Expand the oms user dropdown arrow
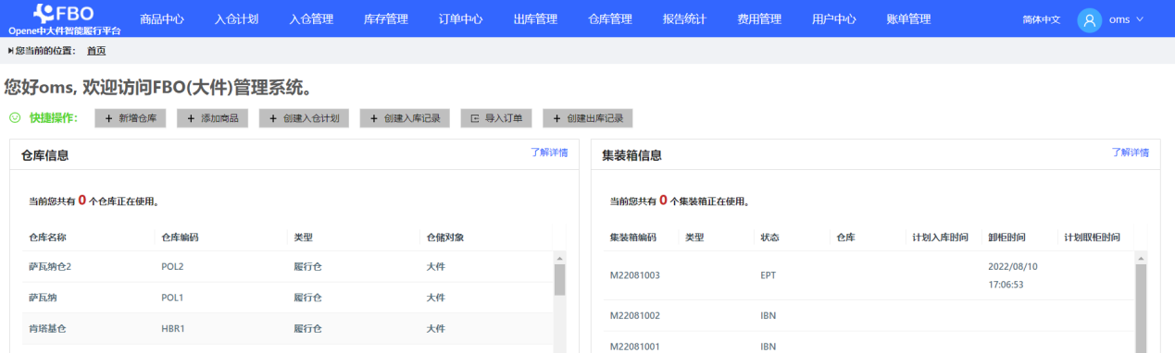 1140,18
